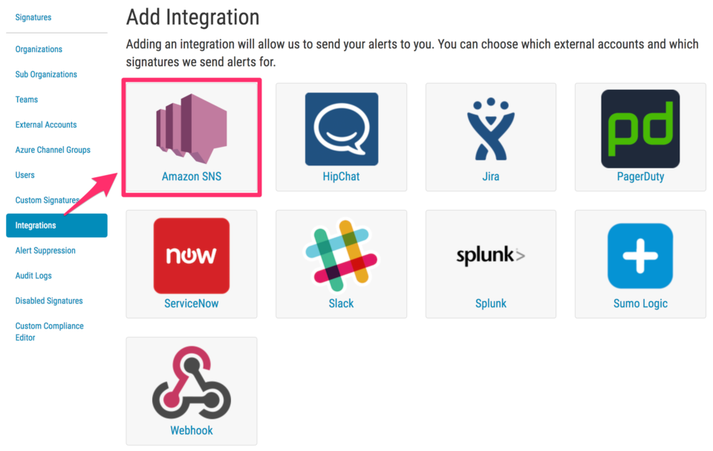Select the Webhook integration icon
Viewport: 713px width, 451px height.
pyautogui.click(x=192, y=383)
